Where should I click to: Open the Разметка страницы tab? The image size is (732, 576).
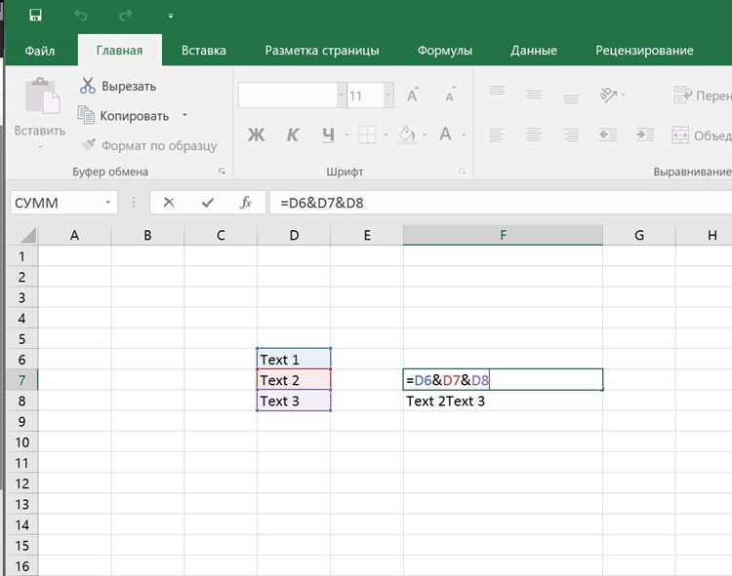coord(322,51)
